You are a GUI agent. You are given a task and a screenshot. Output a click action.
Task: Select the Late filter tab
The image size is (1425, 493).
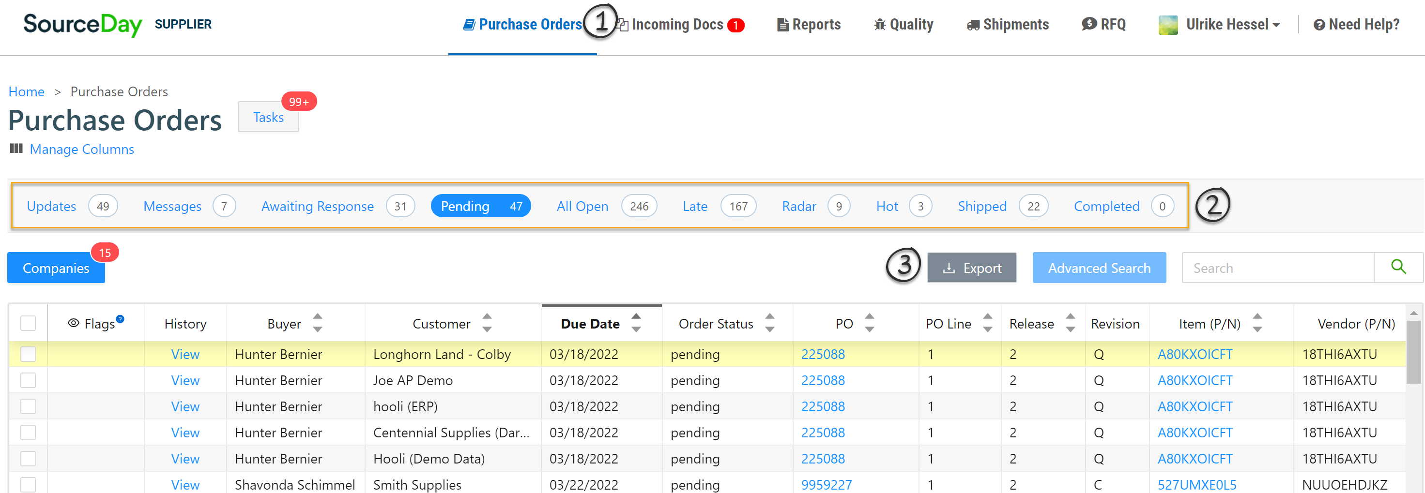(719, 206)
